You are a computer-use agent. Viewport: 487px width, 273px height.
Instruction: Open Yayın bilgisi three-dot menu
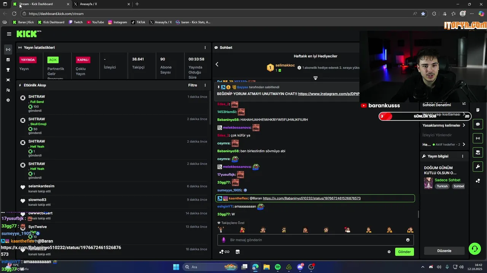463,156
